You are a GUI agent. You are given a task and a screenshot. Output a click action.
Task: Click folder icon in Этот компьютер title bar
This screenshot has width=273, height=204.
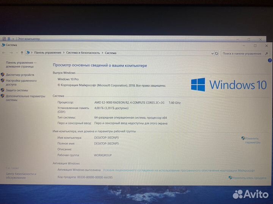9,39
